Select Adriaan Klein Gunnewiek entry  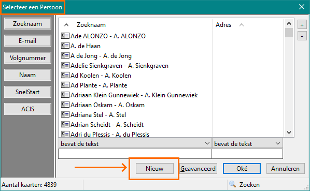[x=134, y=95]
